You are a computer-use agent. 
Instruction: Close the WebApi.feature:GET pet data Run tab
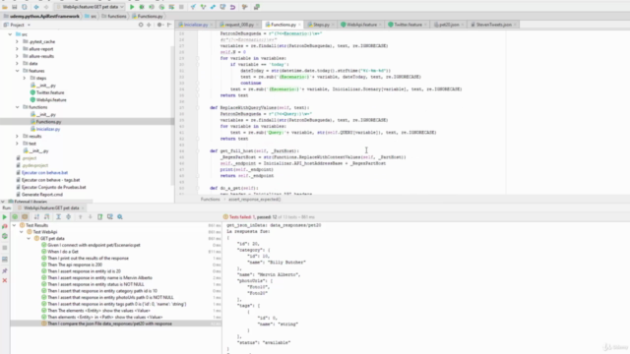coord(83,208)
